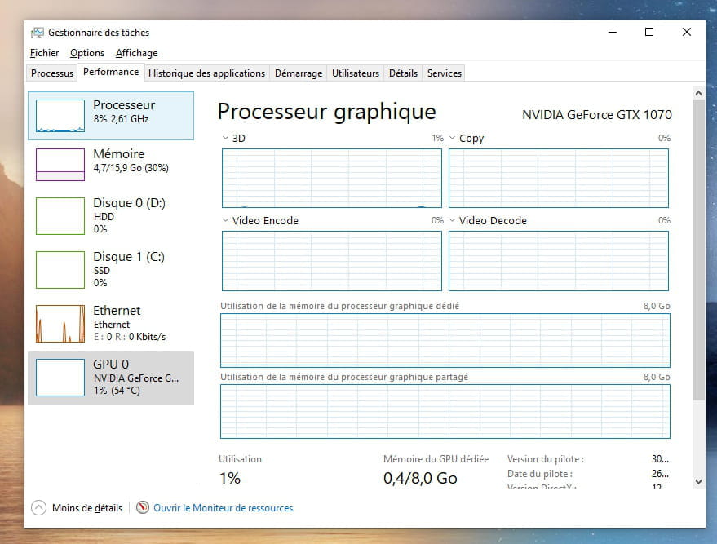Click the Task Manager title bar icon
This screenshot has width=717, height=544.
click(x=37, y=33)
